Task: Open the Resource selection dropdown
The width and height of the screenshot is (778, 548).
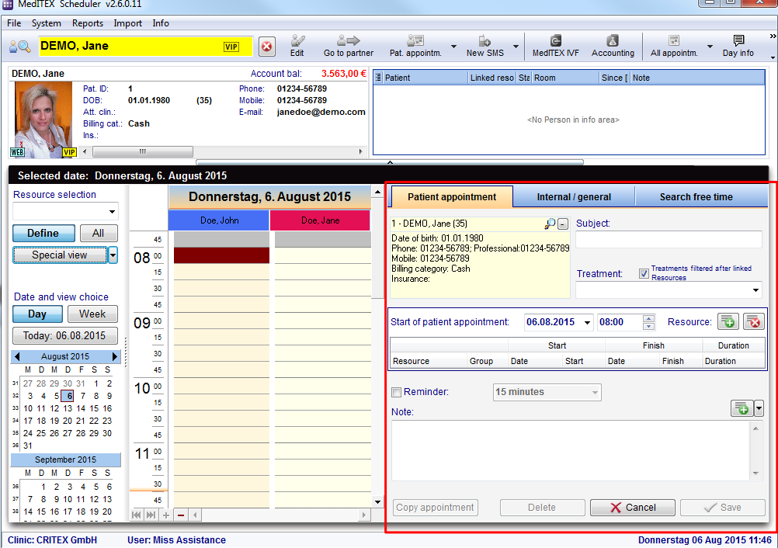Action: [x=113, y=212]
